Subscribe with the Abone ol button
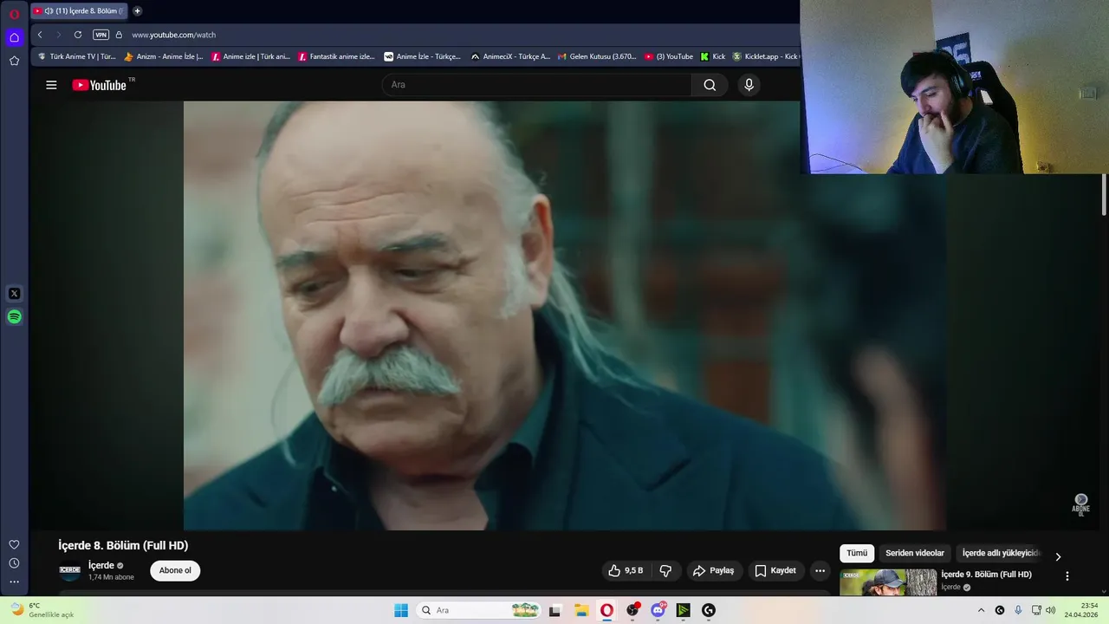1109x624 pixels. click(175, 571)
